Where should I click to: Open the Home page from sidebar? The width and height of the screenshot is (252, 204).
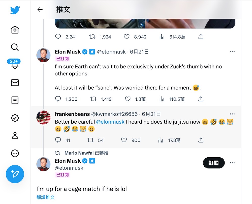(15, 30)
